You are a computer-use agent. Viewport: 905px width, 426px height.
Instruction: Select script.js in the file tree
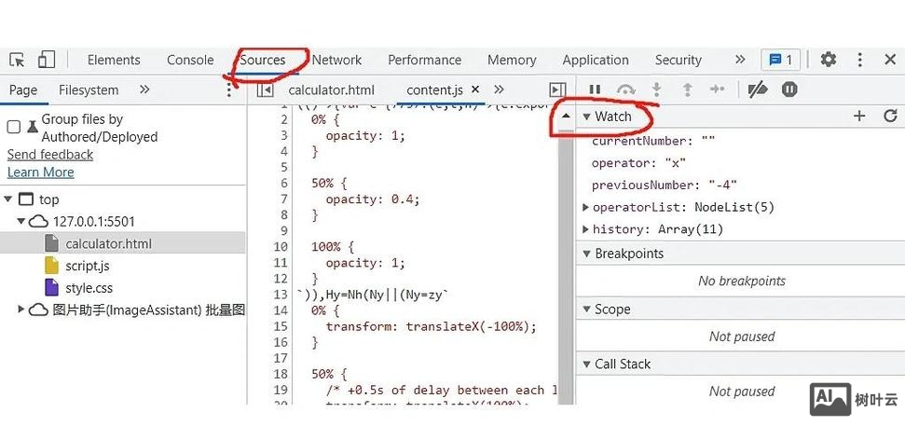coord(87,266)
